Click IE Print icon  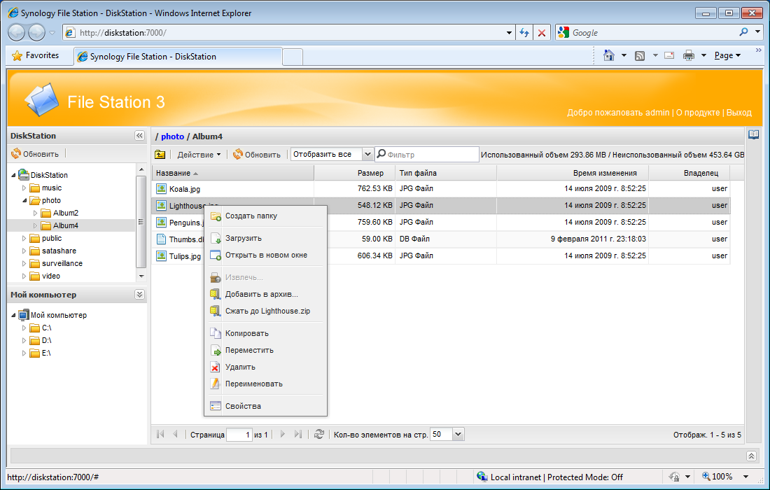point(689,55)
